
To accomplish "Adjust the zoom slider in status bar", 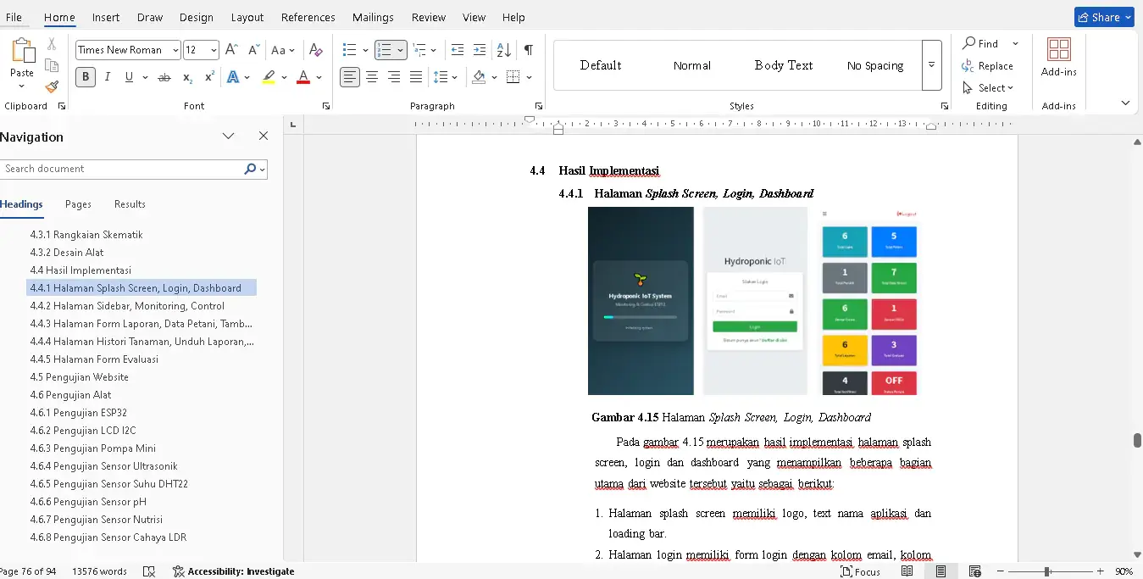I will pyautogui.click(x=1047, y=571).
